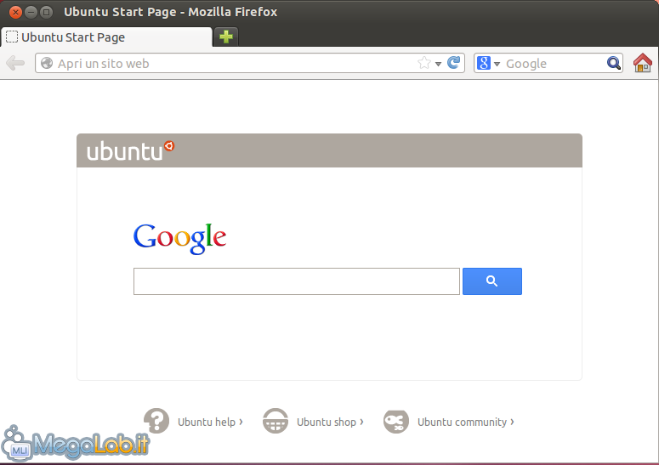Click the Ubuntu help question mark icon
This screenshot has height=465, width=659.
pos(156,421)
